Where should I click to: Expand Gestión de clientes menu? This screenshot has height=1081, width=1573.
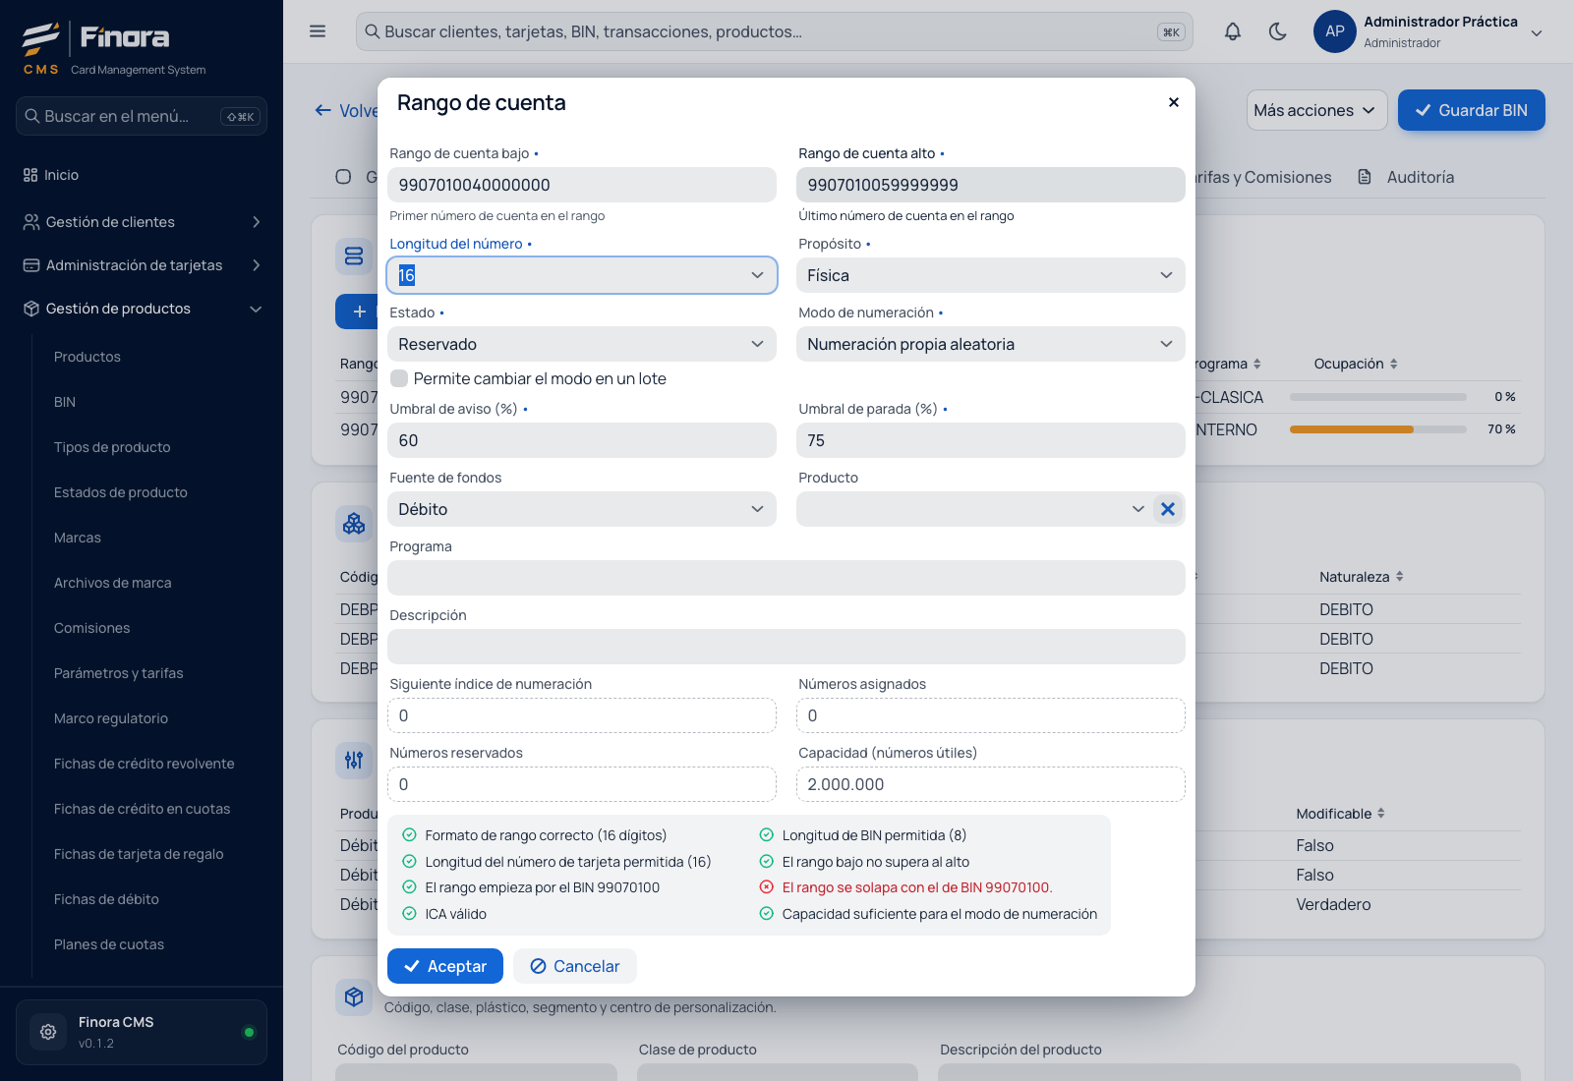[142, 222]
